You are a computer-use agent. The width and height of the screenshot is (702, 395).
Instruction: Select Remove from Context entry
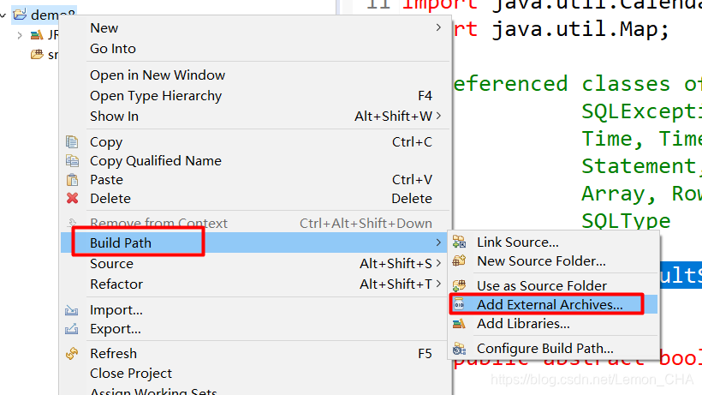255,223
